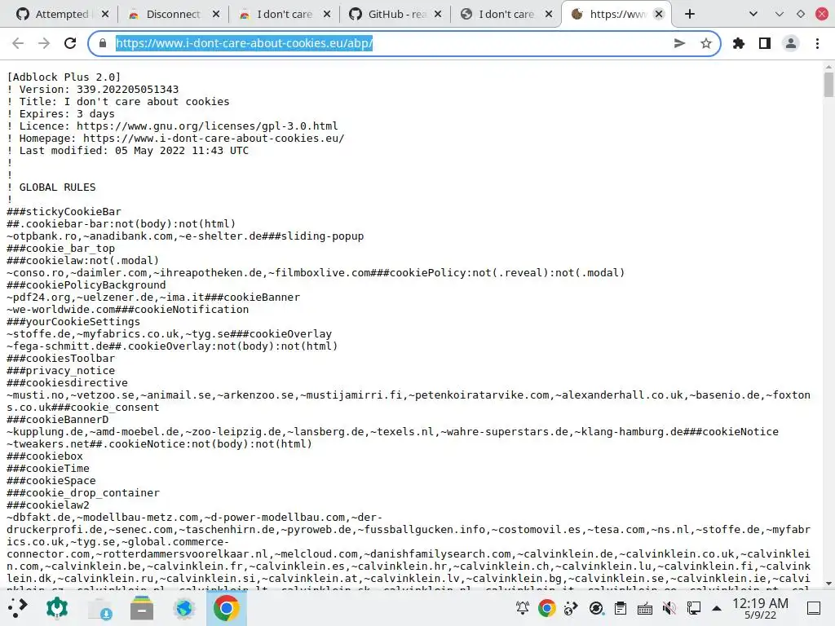Click 'Expires: 3 days' line
Viewport: 835px width, 626px height.
60,114
